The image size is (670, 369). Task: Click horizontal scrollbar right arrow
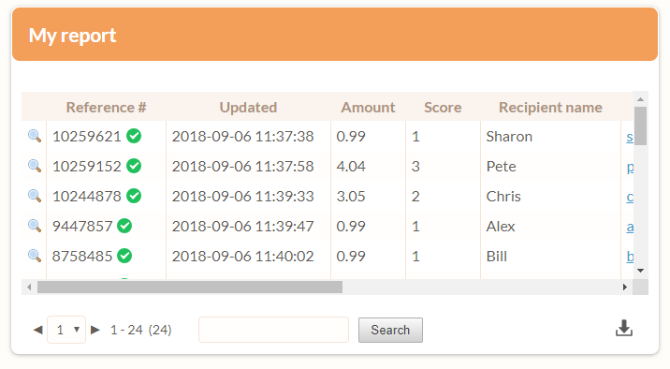[625, 287]
